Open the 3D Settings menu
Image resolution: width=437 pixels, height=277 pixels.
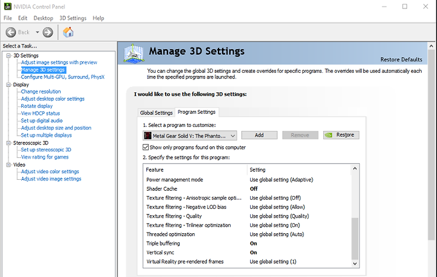pyautogui.click(x=73, y=18)
